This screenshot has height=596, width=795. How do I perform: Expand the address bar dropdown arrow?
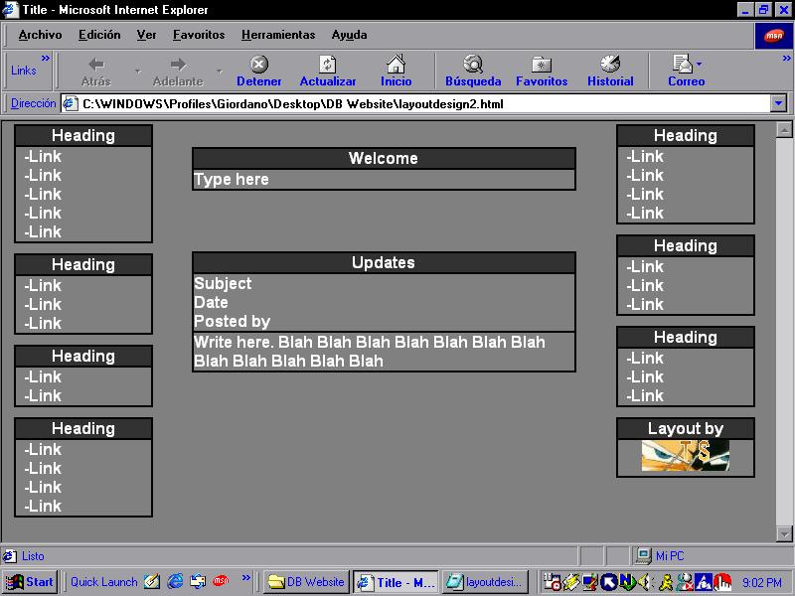tap(778, 103)
